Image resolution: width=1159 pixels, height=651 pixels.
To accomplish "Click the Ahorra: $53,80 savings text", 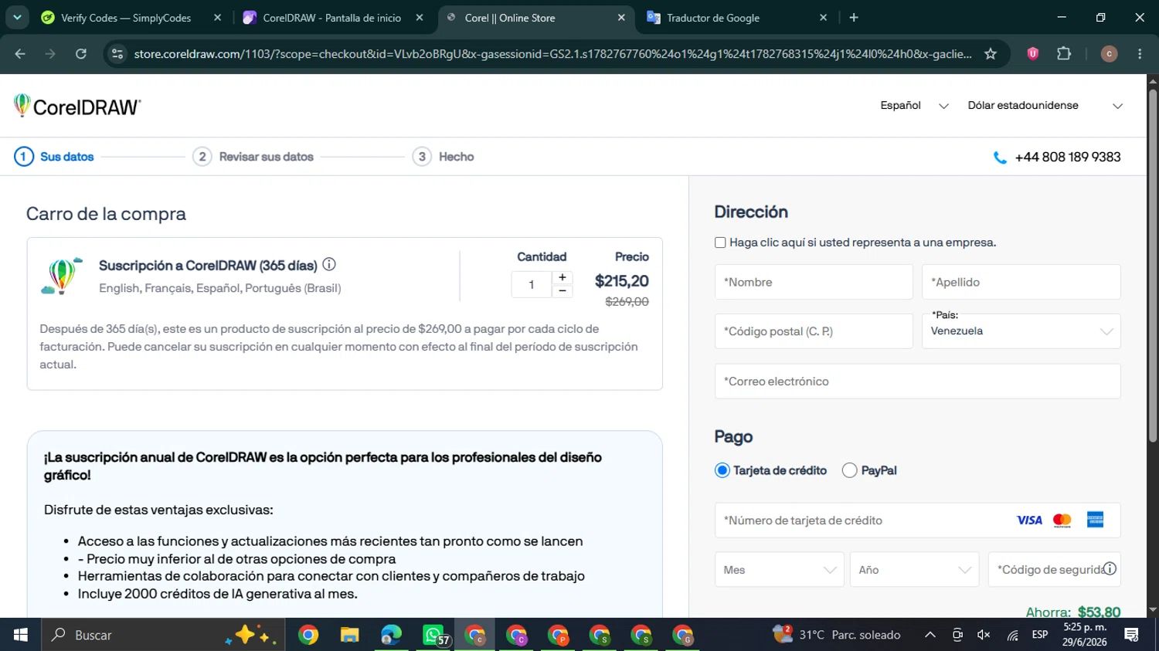I will click(x=1073, y=612).
